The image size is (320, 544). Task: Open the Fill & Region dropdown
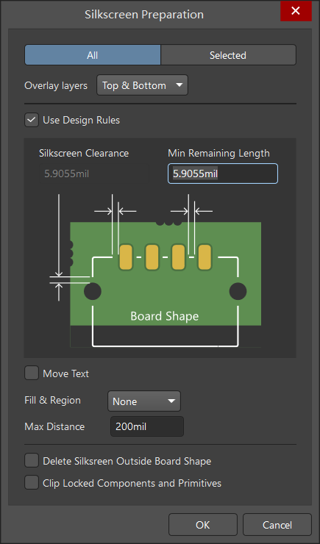pyautogui.click(x=144, y=401)
